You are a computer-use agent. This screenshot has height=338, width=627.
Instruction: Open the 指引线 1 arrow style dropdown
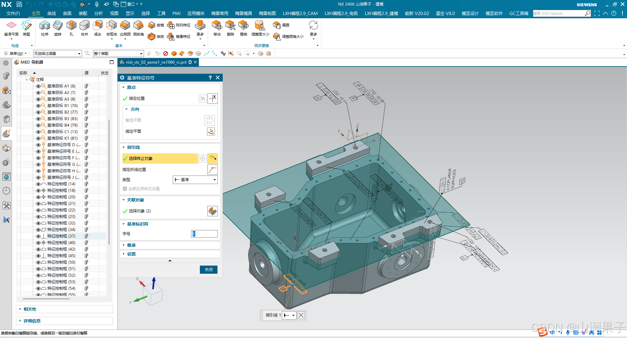click(x=289, y=315)
